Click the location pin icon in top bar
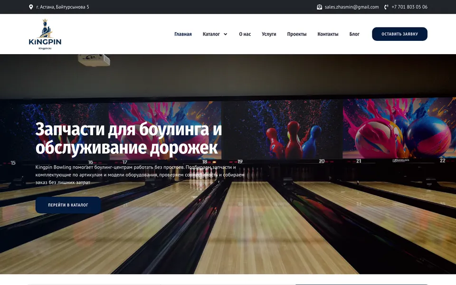 [31, 7]
